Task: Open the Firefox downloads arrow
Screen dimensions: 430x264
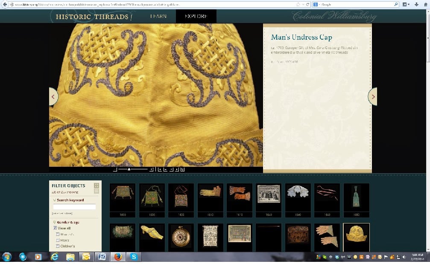Action: click(416, 4)
